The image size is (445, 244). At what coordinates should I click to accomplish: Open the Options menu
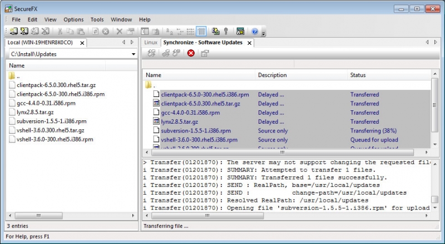tap(73, 19)
